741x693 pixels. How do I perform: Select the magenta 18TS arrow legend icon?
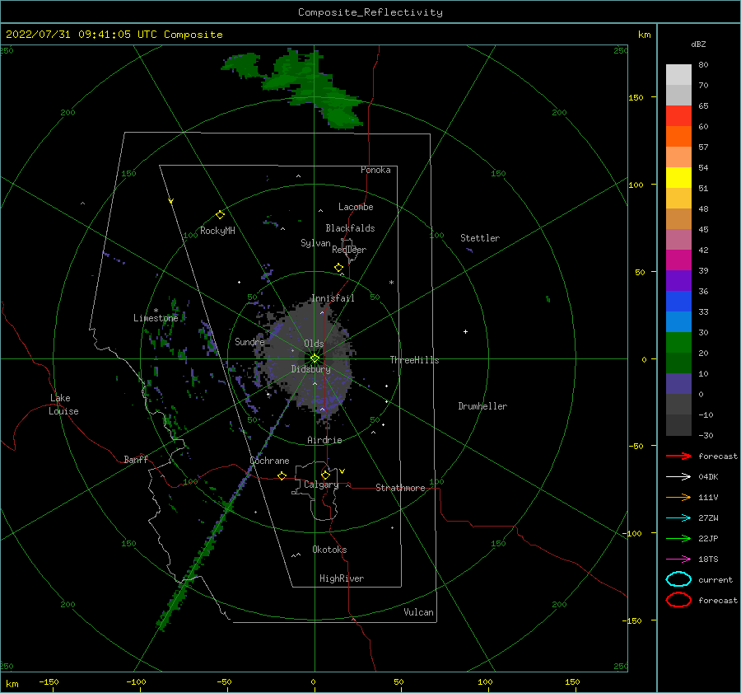coord(678,559)
